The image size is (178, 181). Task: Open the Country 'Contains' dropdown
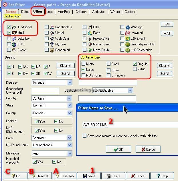coord(70,98)
